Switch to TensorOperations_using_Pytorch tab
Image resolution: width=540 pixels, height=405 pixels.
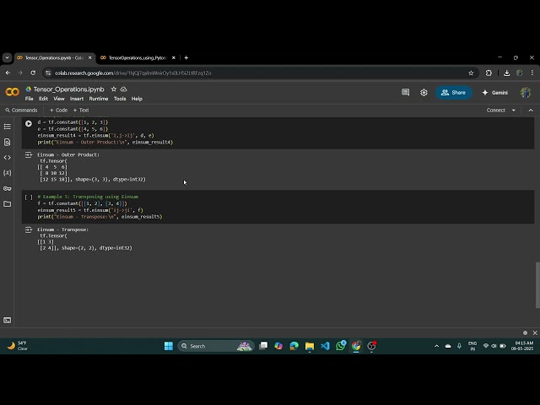(x=138, y=58)
